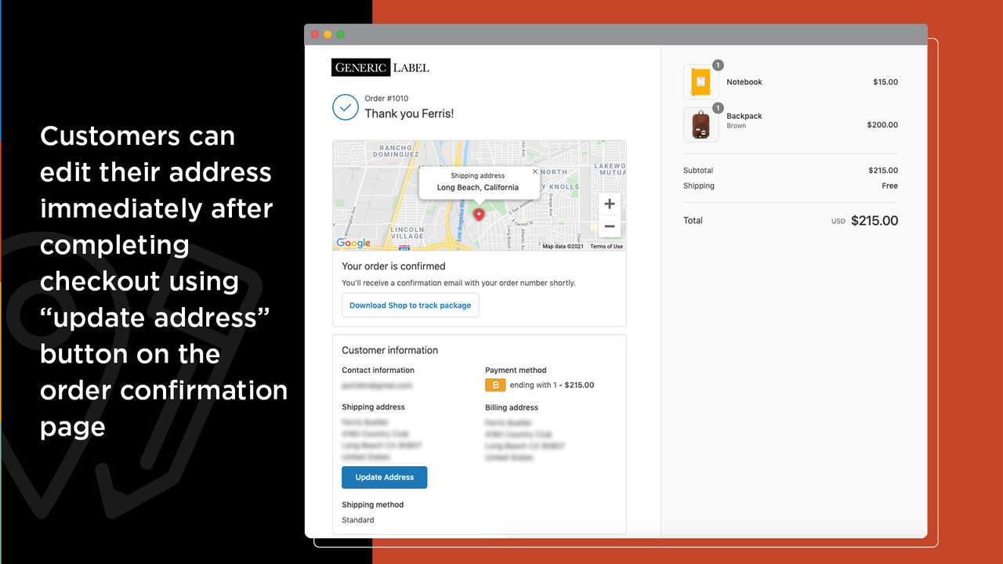Click the orange payment card icon
1003x564 pixels.
tap(495, 385)
